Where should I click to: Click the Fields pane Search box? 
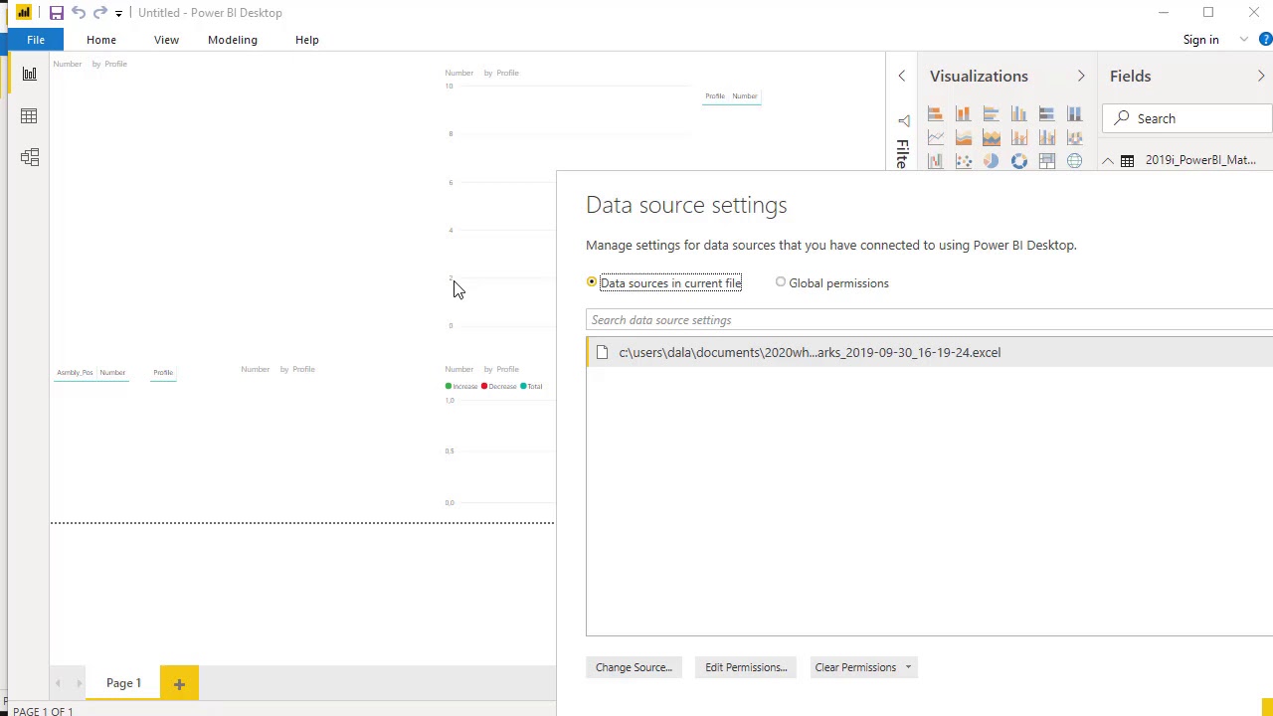pos(1187,118)
